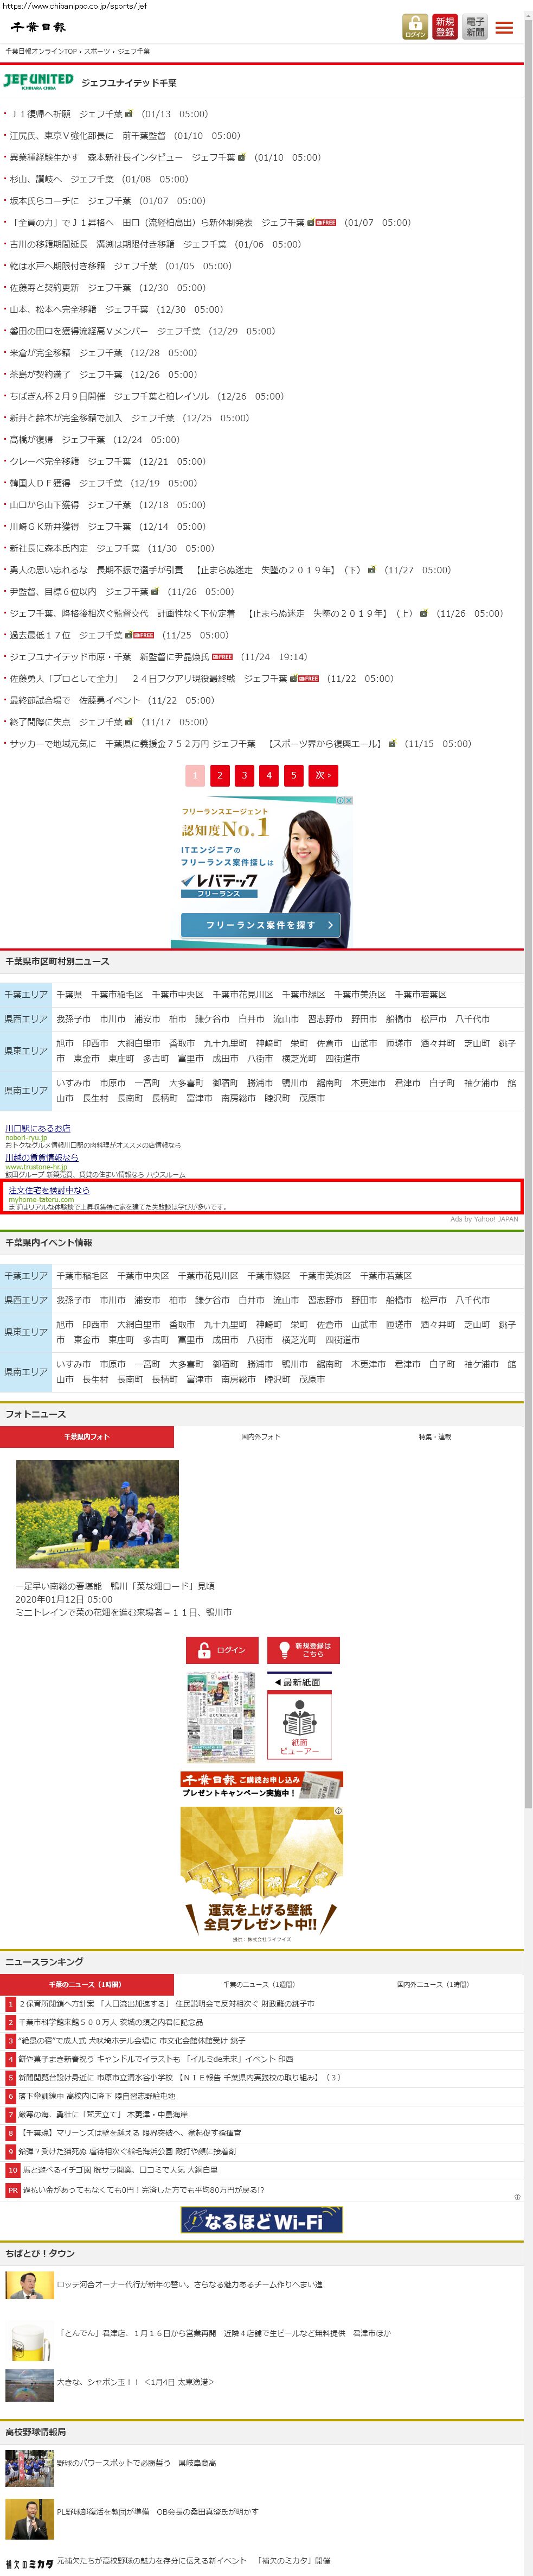This screenshot has width=533, height=2576.
Task: Click the rapeseed field mini-train photo
Action: click(97, 1513)
